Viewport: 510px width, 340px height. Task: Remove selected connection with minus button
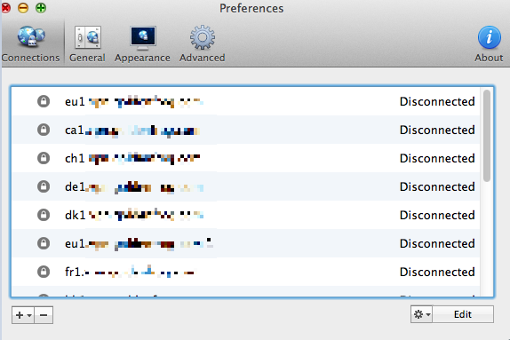44,315
